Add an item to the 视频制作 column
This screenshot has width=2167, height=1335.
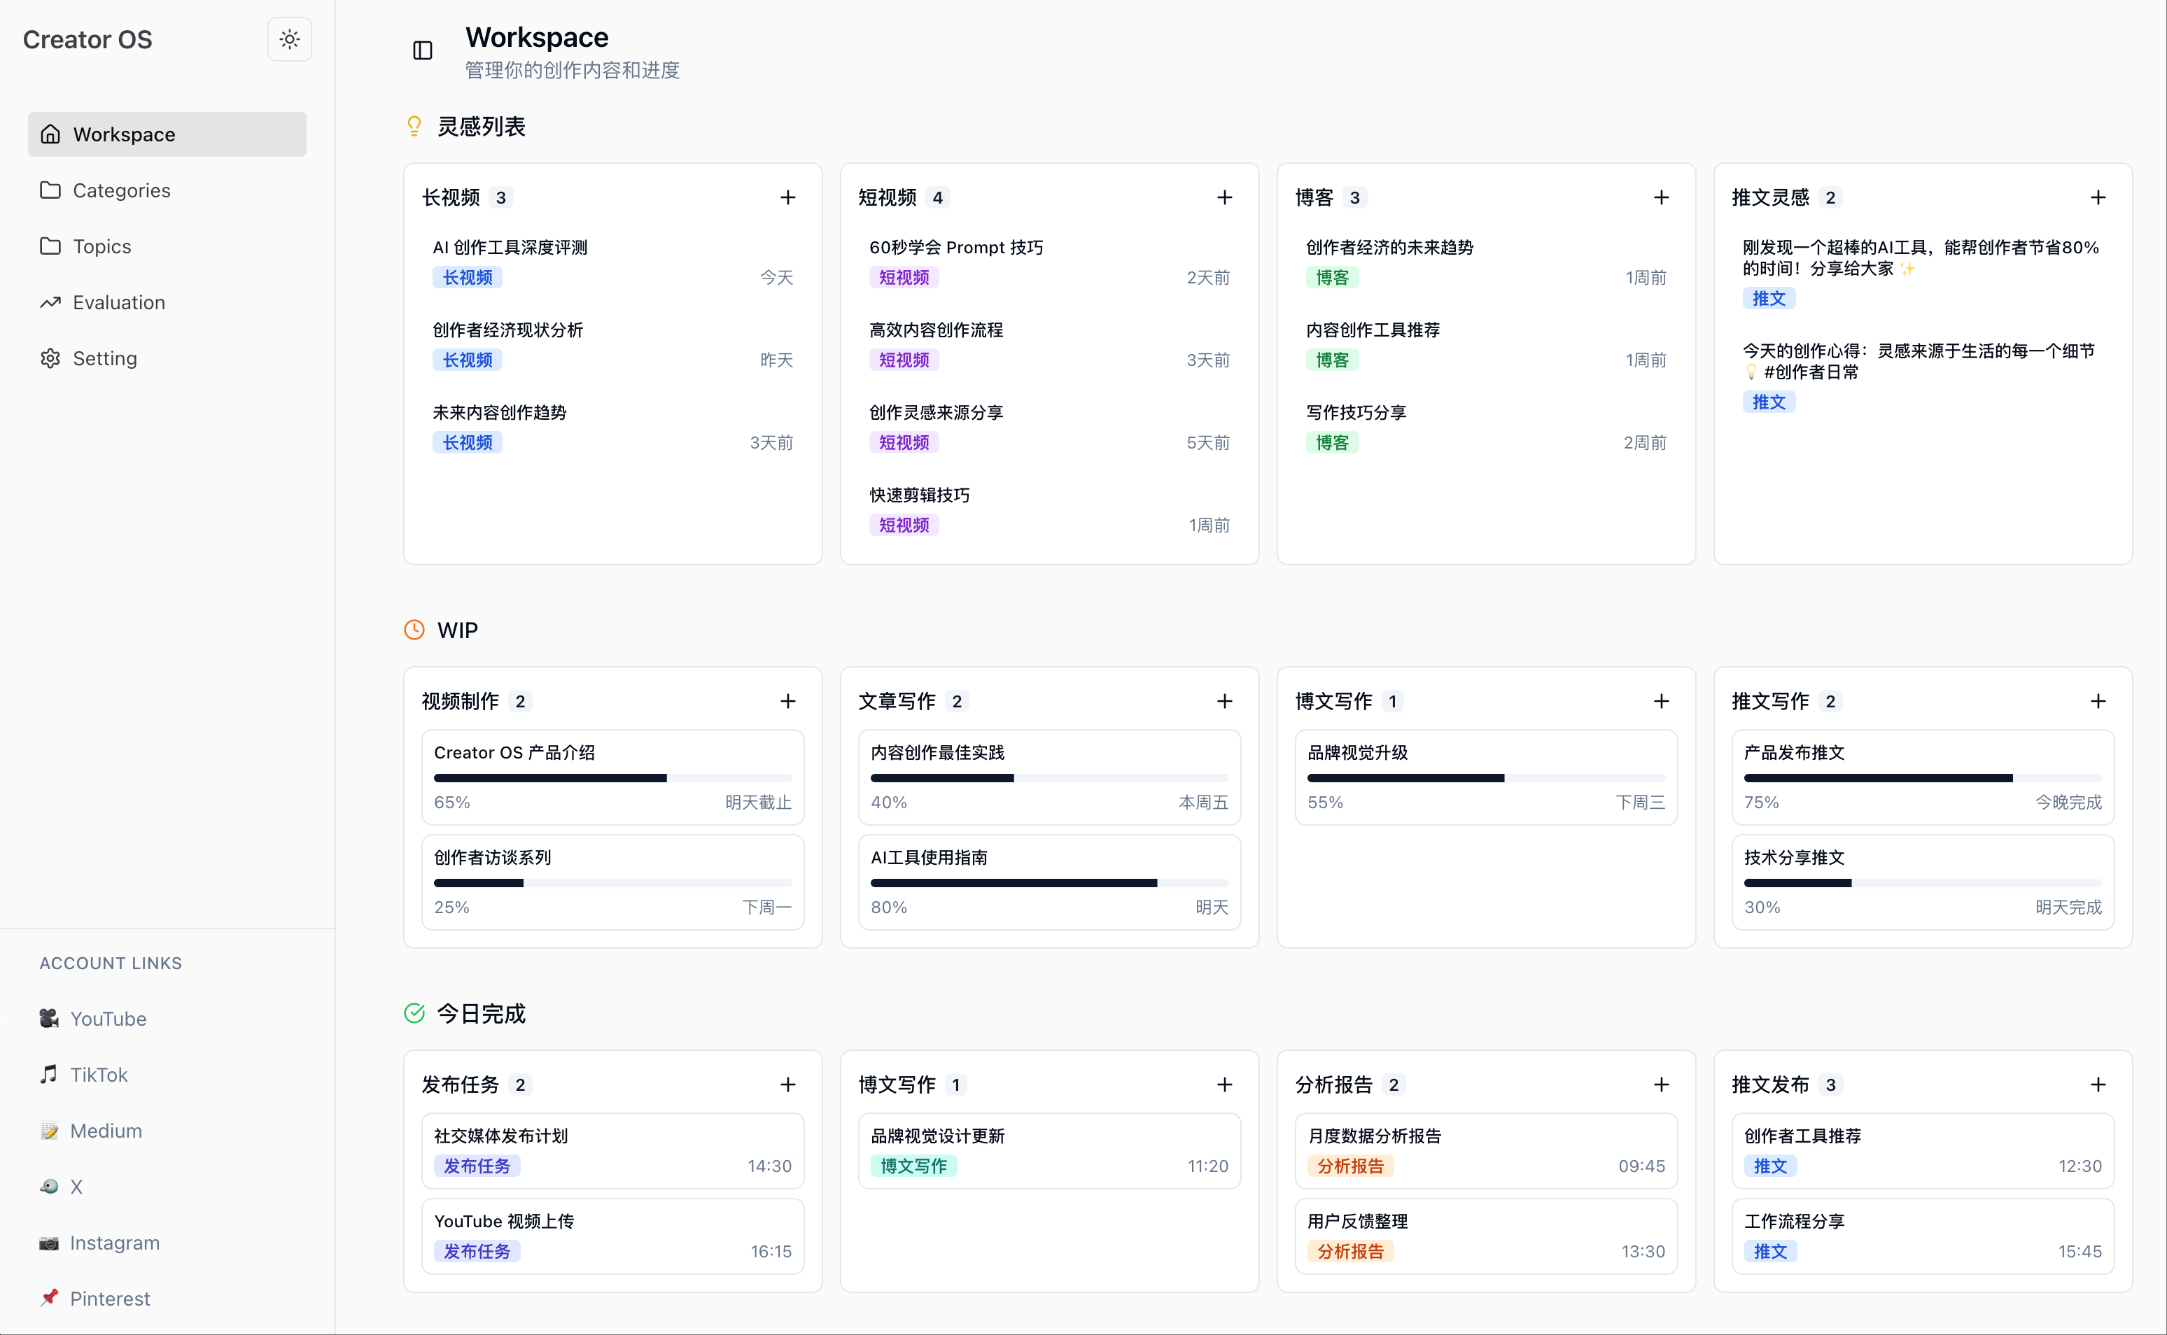[x=787, y=701]
